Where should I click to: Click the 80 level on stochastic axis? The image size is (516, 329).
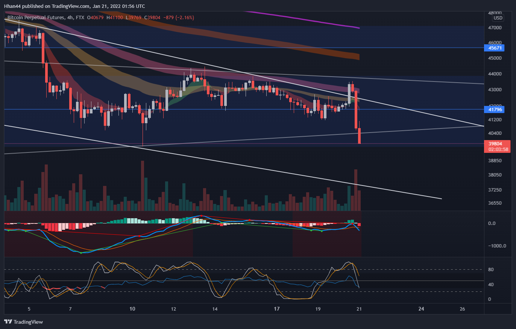coord(490,270)
